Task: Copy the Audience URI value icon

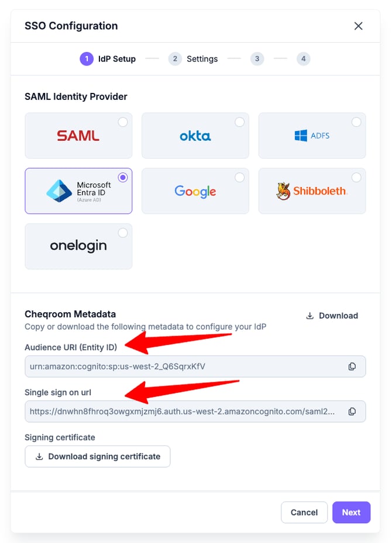Action: 352,366
